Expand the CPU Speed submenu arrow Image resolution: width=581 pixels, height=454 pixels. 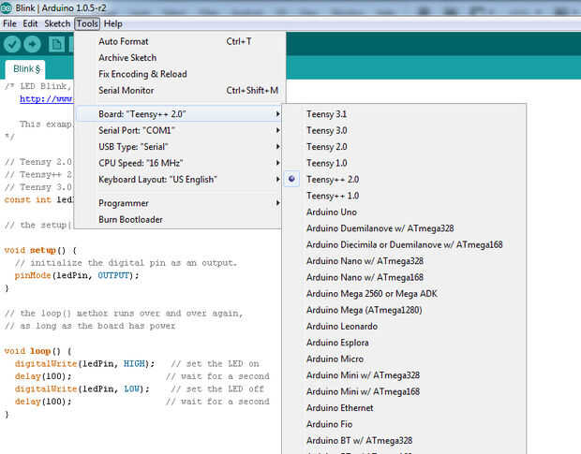pyautogui.click(x=277, y=163)
